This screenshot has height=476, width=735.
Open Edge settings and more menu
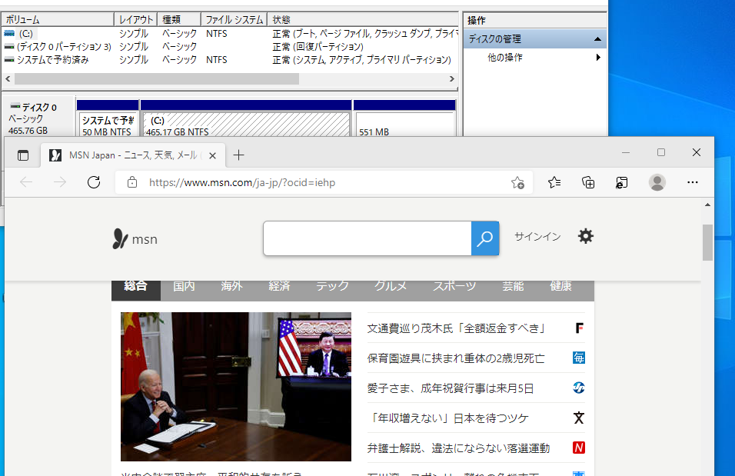click(693, 182)
